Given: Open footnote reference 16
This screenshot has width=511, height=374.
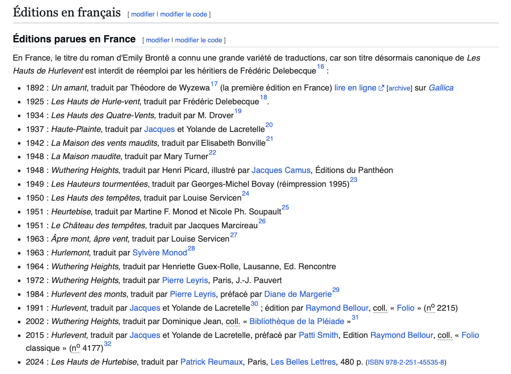Looking at the screenshot, I should 321,67.
